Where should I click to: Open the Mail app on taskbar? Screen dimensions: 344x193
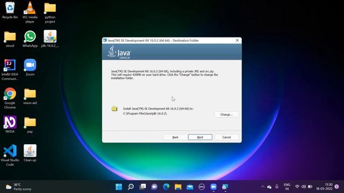[190, 187]
